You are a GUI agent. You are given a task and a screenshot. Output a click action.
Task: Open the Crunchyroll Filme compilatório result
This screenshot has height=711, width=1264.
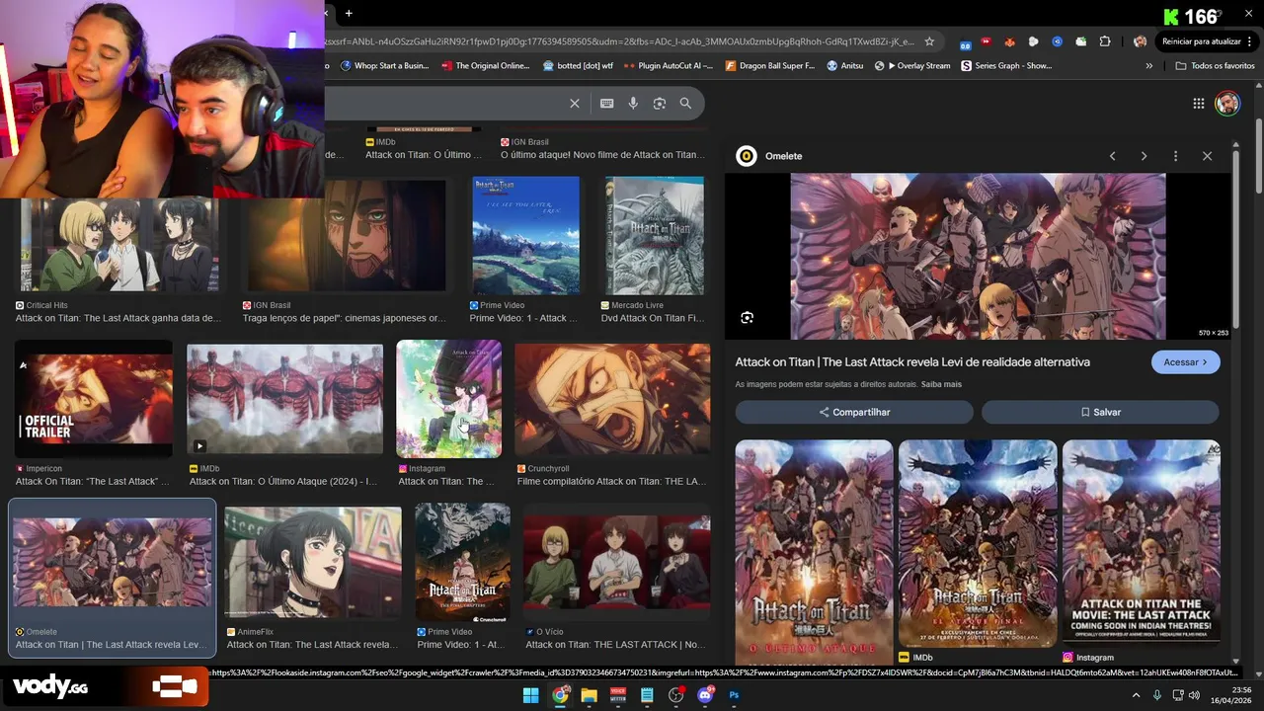612,399
